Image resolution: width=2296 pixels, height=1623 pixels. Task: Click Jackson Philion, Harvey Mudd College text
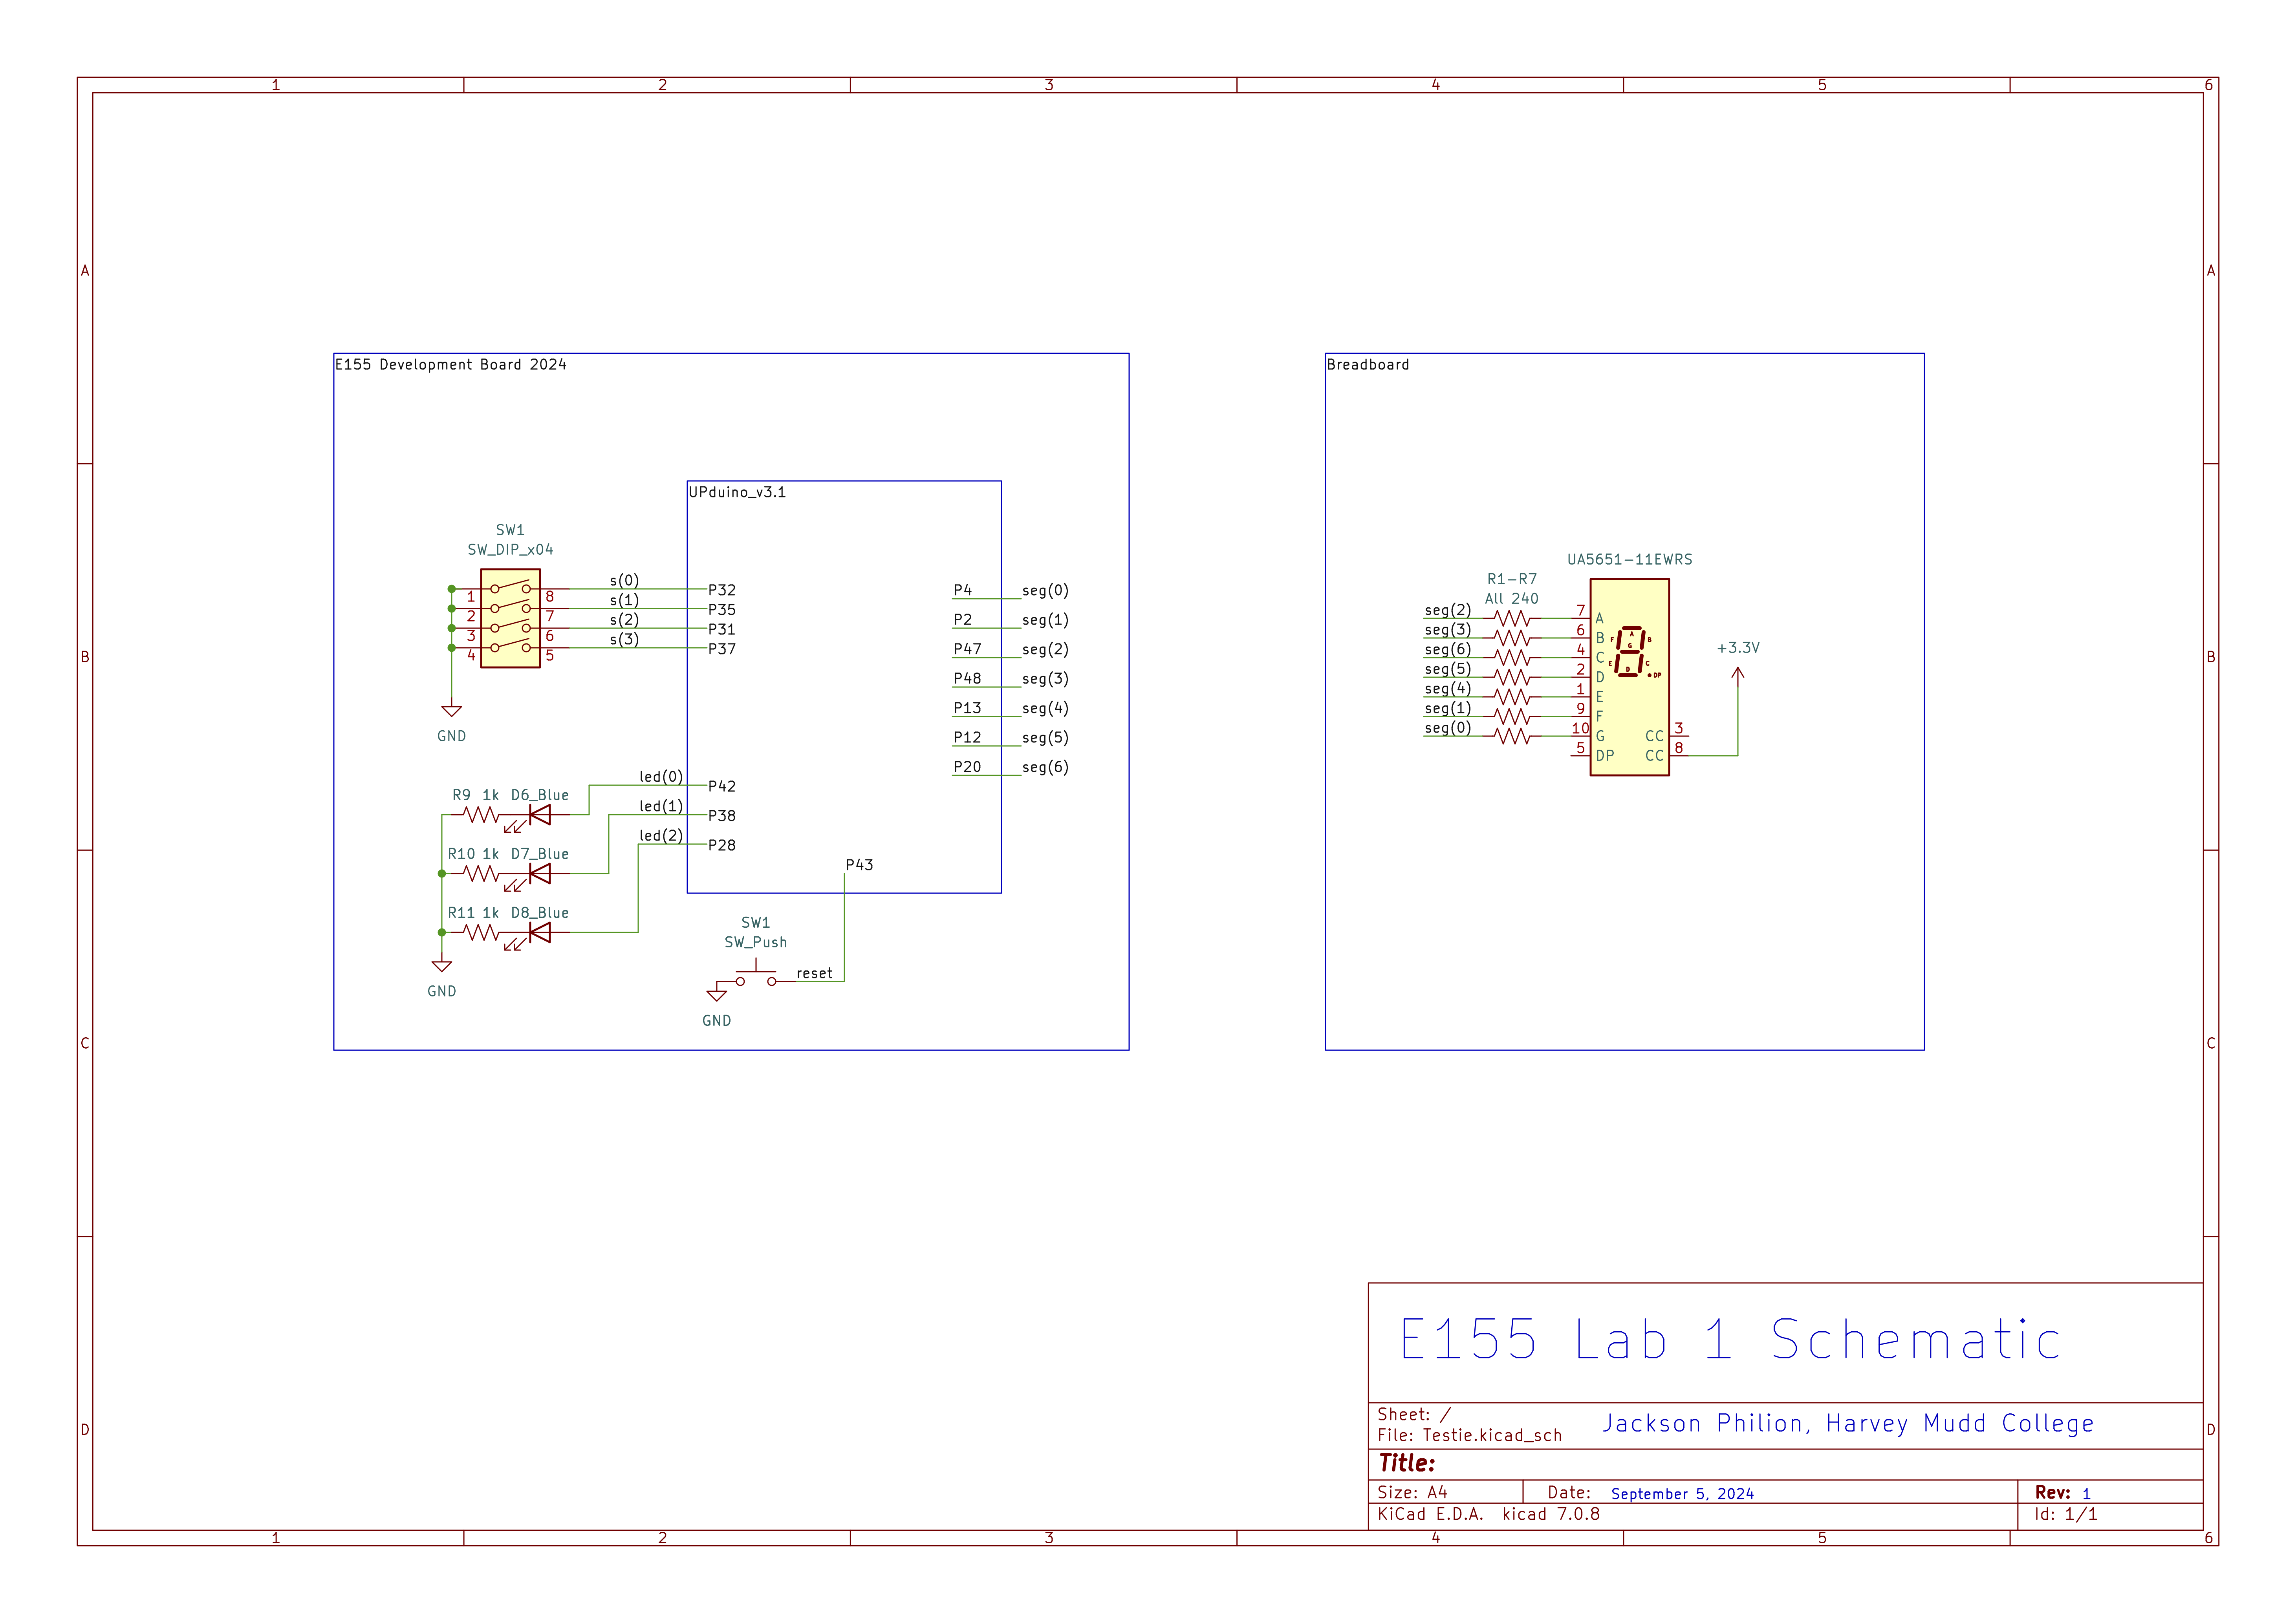coord(1848,1424)
